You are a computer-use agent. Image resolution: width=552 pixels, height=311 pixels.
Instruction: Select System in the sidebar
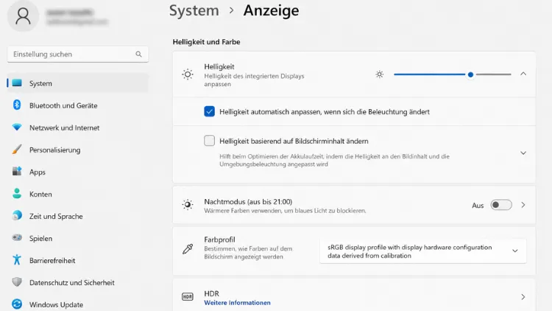coord(77,83)
